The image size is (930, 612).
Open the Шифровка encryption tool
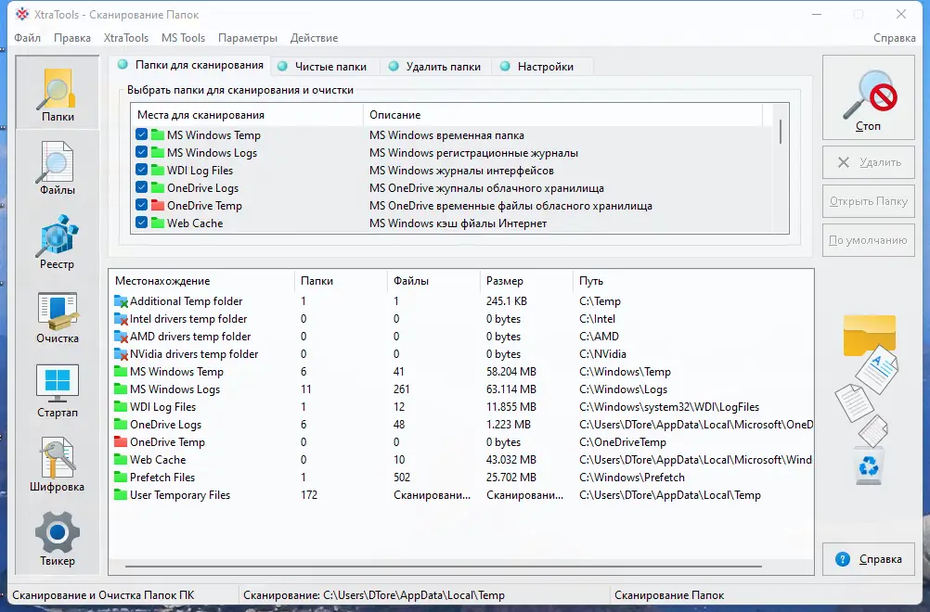(x=57, y=464)
